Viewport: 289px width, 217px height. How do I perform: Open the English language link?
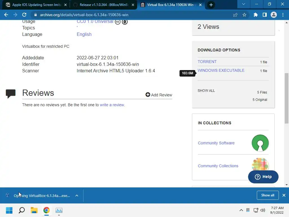coord(84,34)
